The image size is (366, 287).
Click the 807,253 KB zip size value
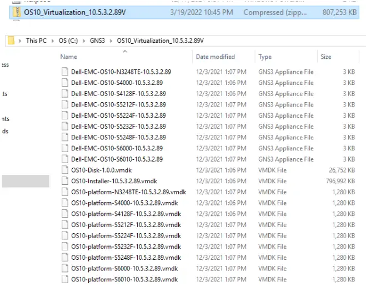coord(340,12)
